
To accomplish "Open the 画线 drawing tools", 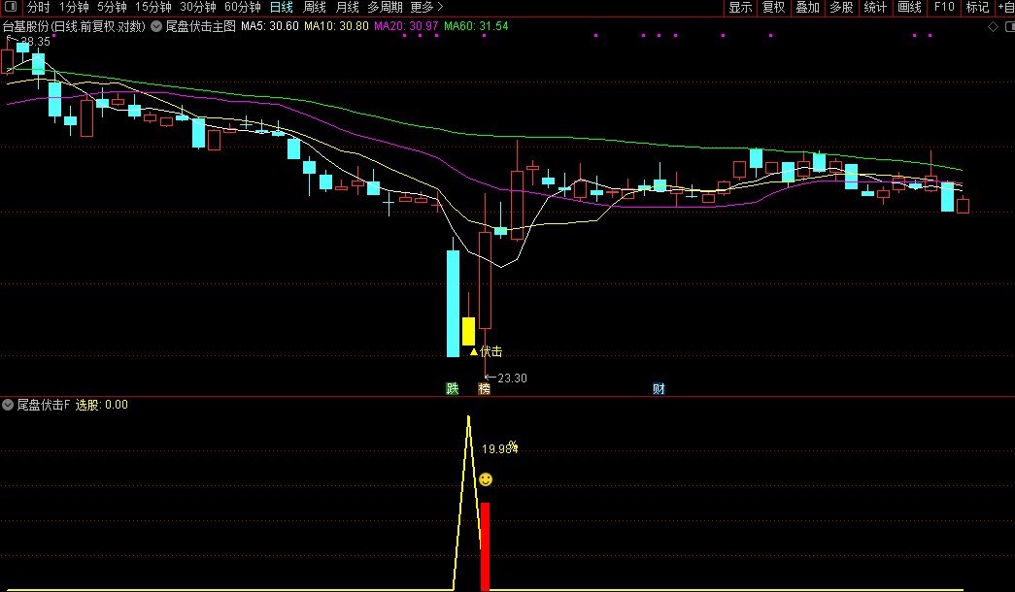I will click(909, 7).
